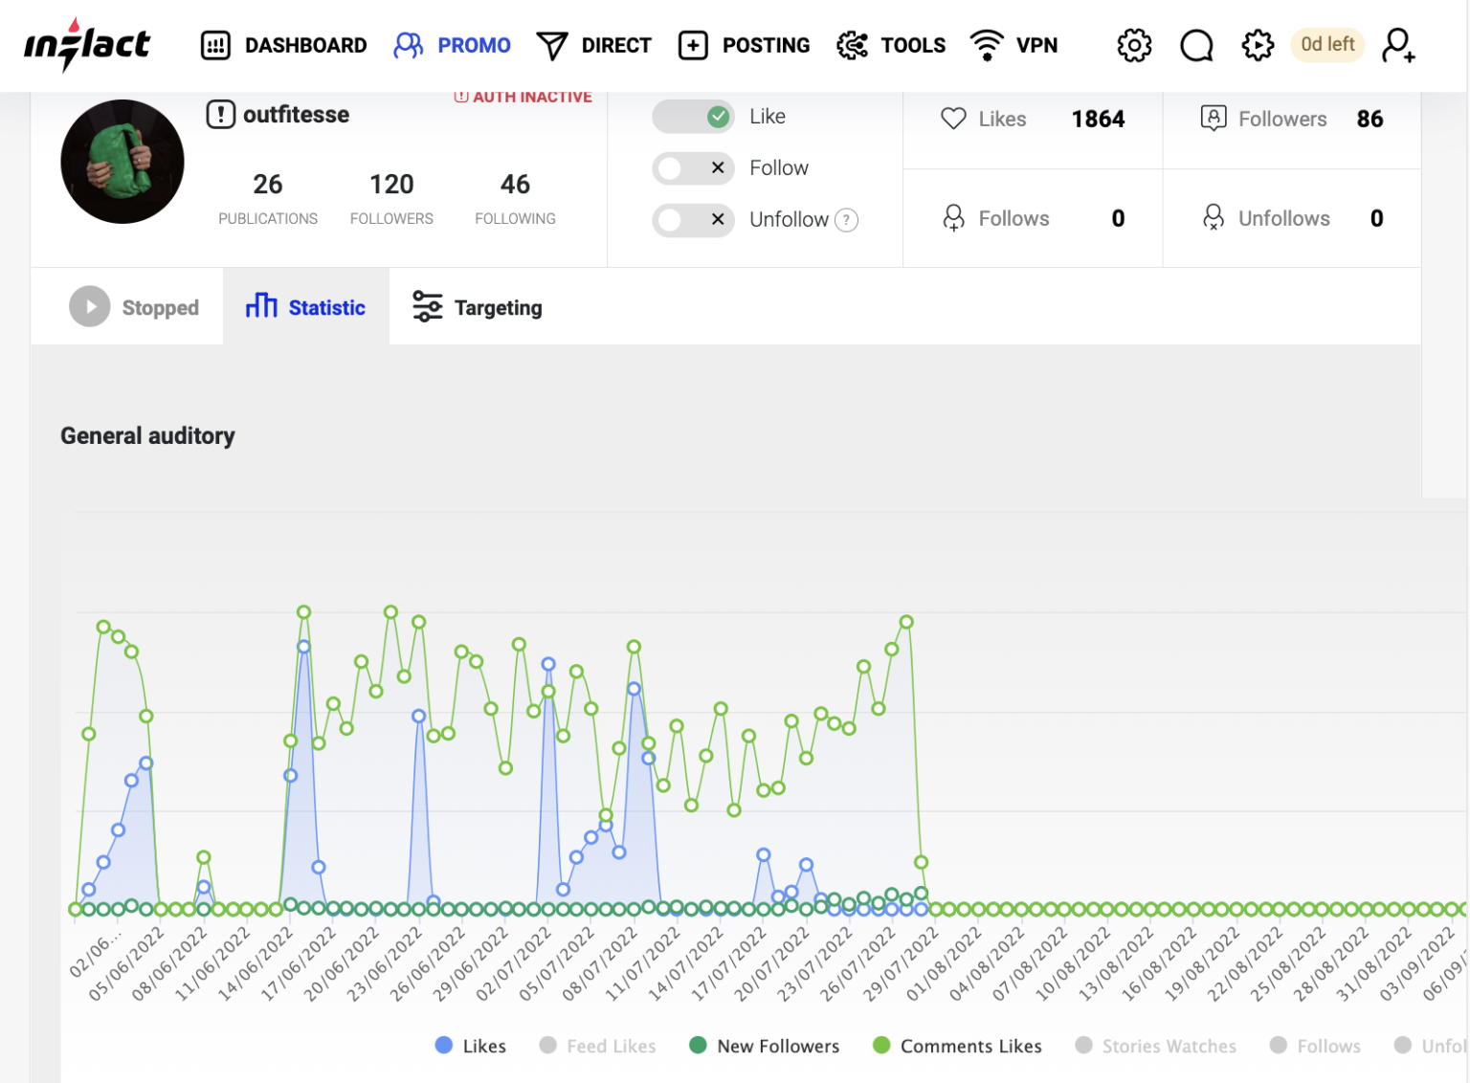Toggle Comments Likes legend swatch

pyautogui.click(x=881, y=1046)
